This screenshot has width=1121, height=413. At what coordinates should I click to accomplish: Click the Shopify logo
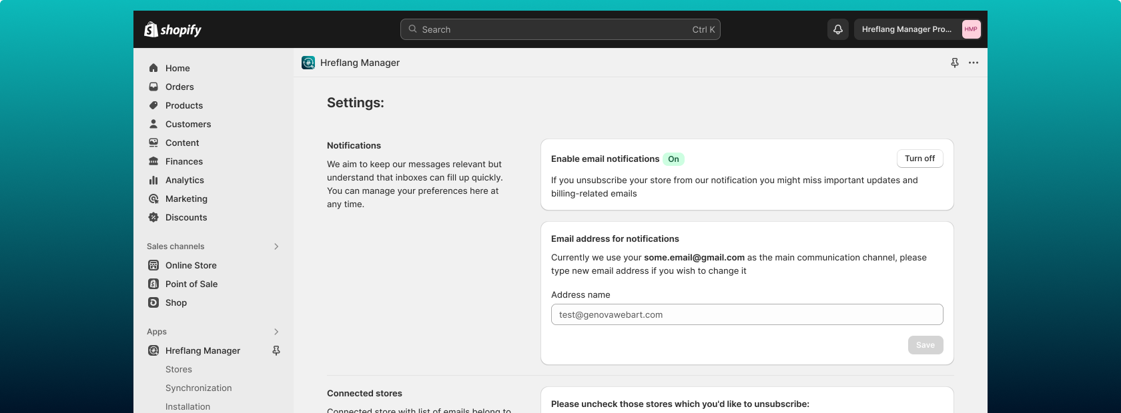tap(173, 29)
